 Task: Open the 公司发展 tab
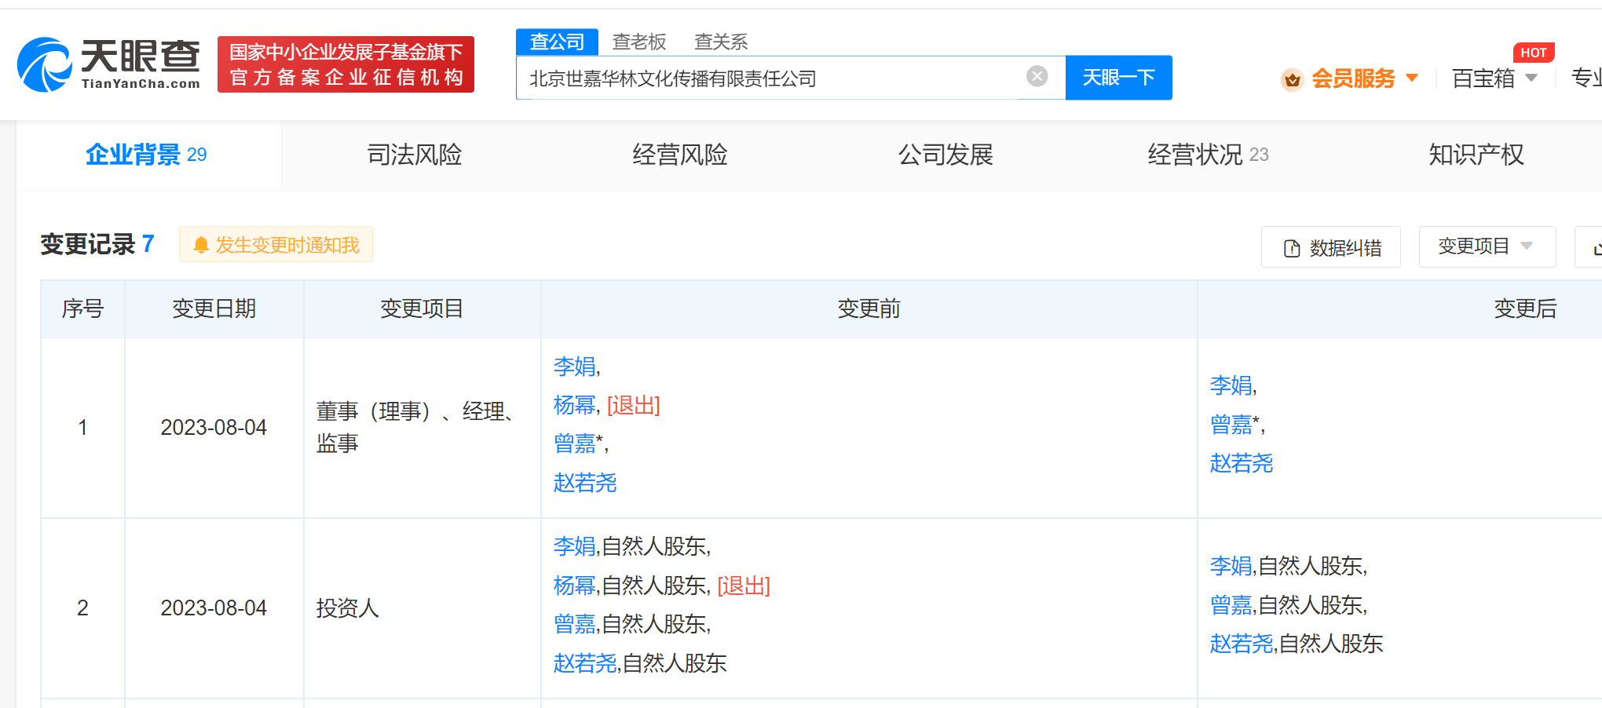point(945,155)
